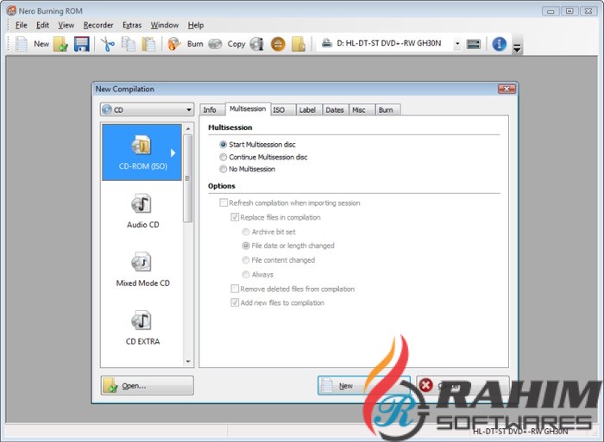Toggle Refresh compilation when importing session
Screen dimensions: 604x442
point(290,202)
